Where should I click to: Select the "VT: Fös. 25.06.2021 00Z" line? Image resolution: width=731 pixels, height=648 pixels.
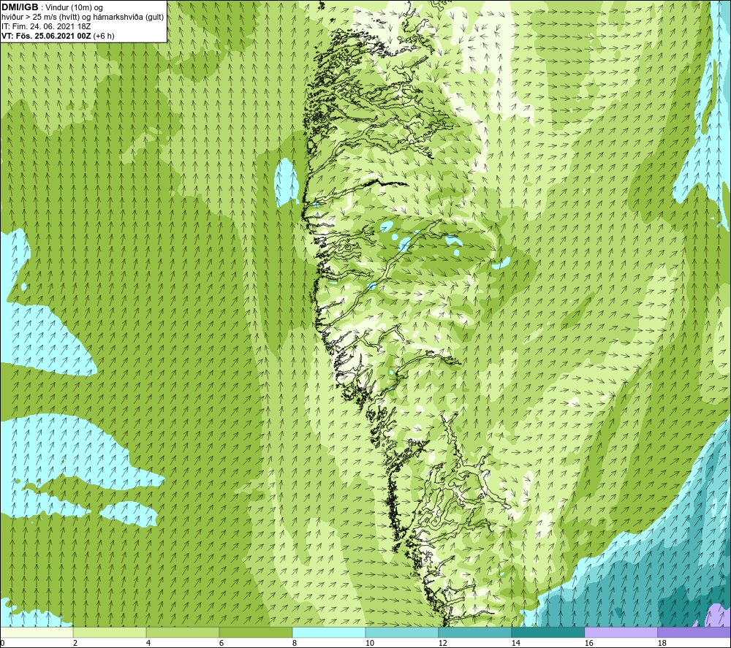pos(46,36)
